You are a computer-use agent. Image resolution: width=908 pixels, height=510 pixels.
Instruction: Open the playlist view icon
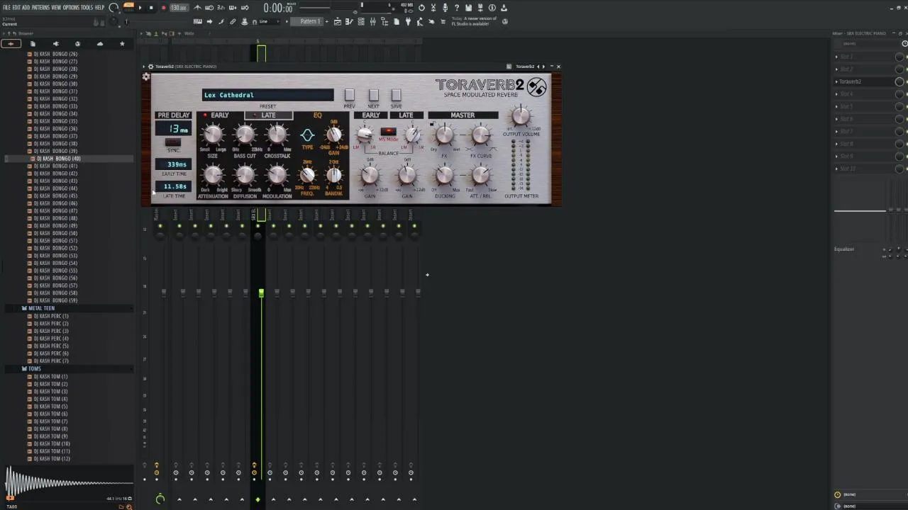(338, 21)
